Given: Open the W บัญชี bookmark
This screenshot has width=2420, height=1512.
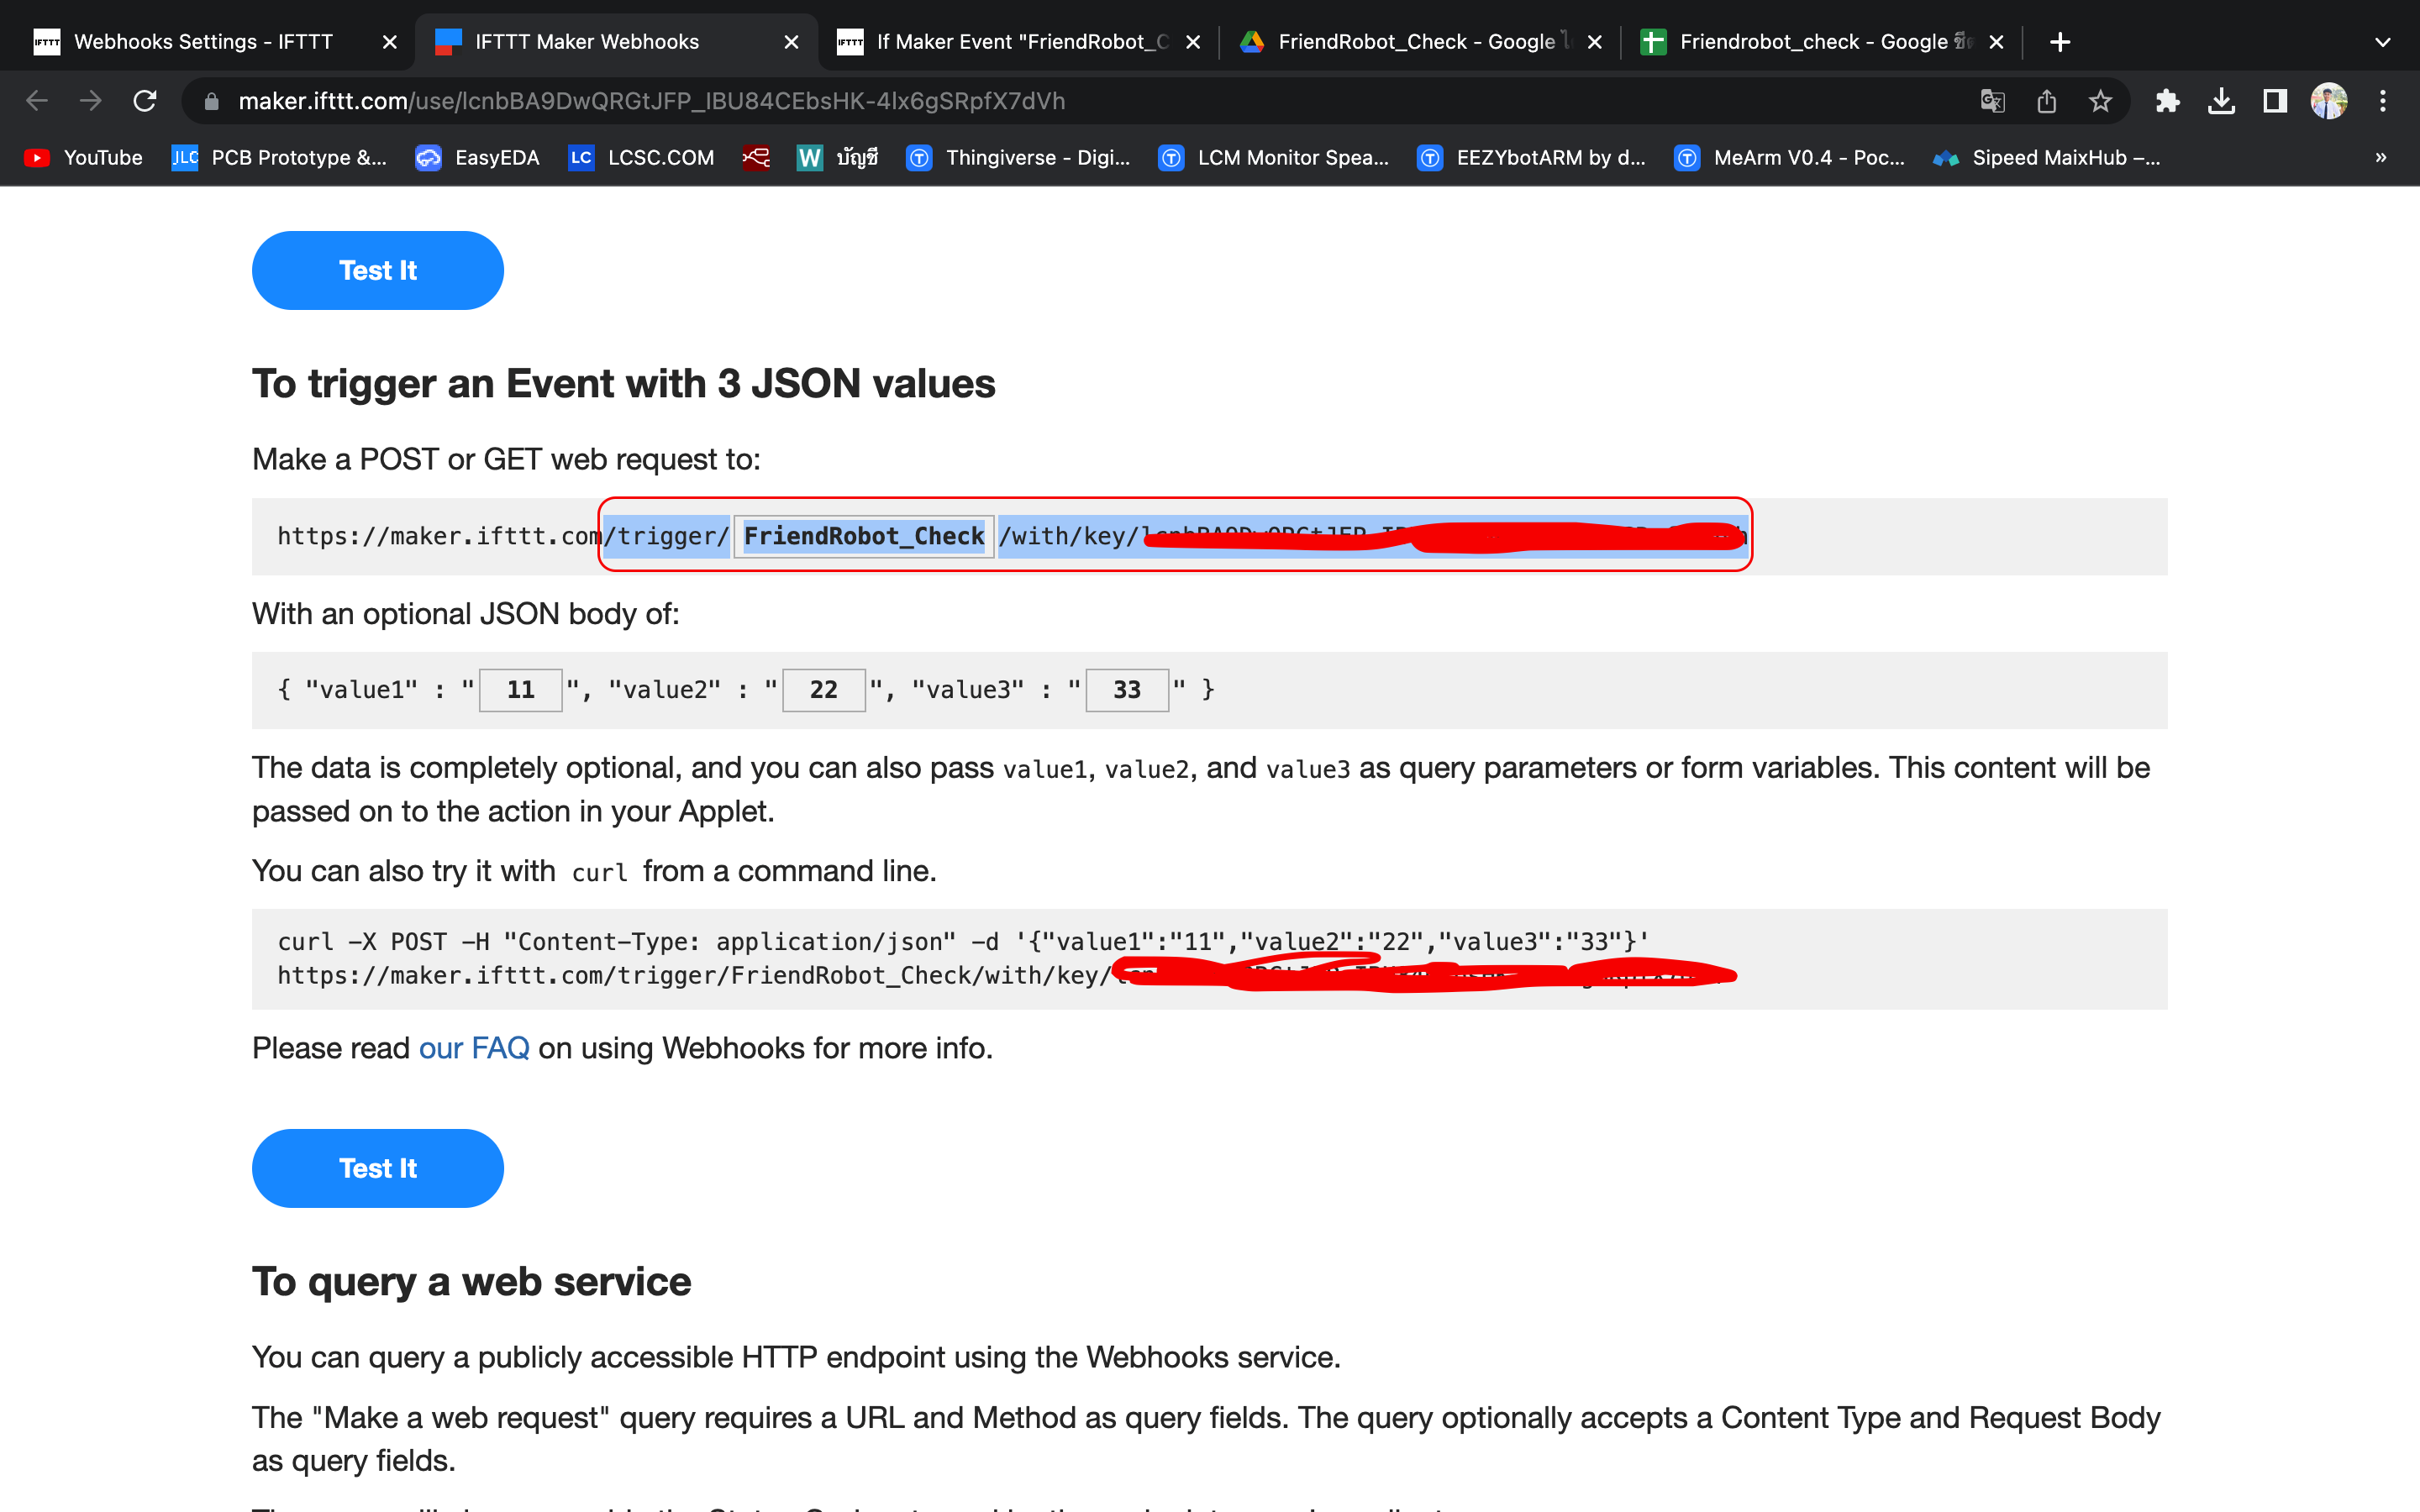Looking at the screenshot, I should pos(837,157).
